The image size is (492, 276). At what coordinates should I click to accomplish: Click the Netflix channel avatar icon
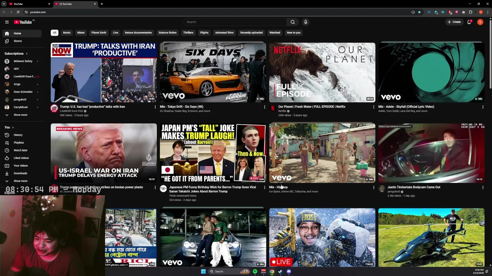pyautogui.click(x=273, y=108)
